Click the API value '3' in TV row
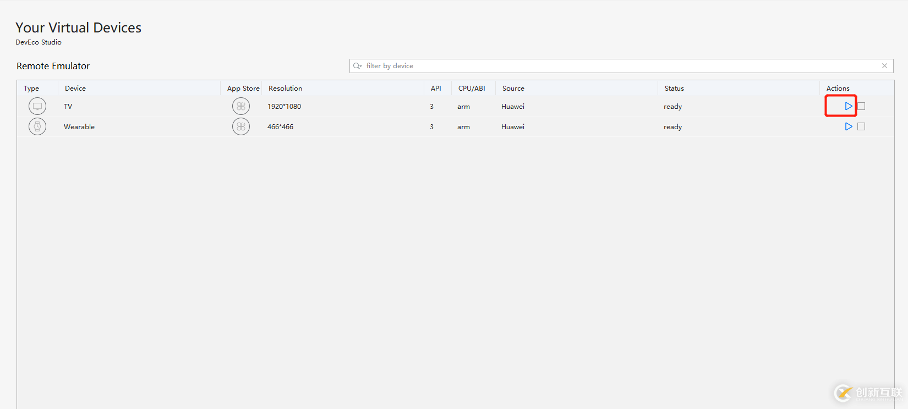This screenshot has width=908, height=409. tap(432, 107)
